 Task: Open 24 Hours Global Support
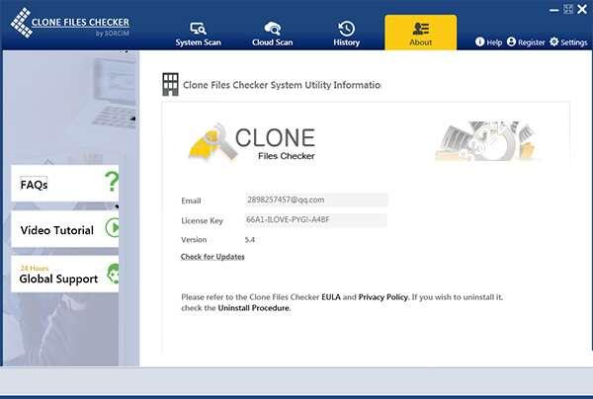pyautogui.click(x=64, y=275)
